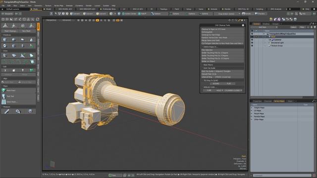Select the Text primitive tool icon

(x=31, y=46)
